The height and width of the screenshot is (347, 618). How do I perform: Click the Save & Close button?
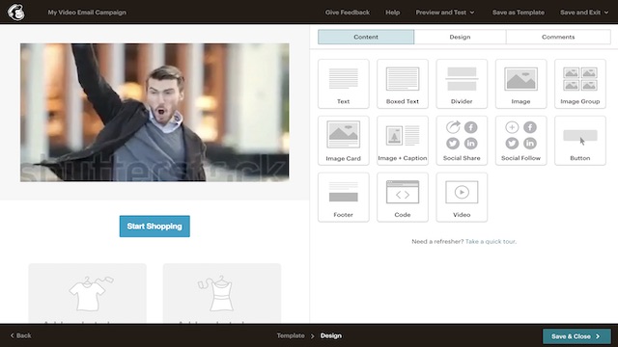coord(576,336)
